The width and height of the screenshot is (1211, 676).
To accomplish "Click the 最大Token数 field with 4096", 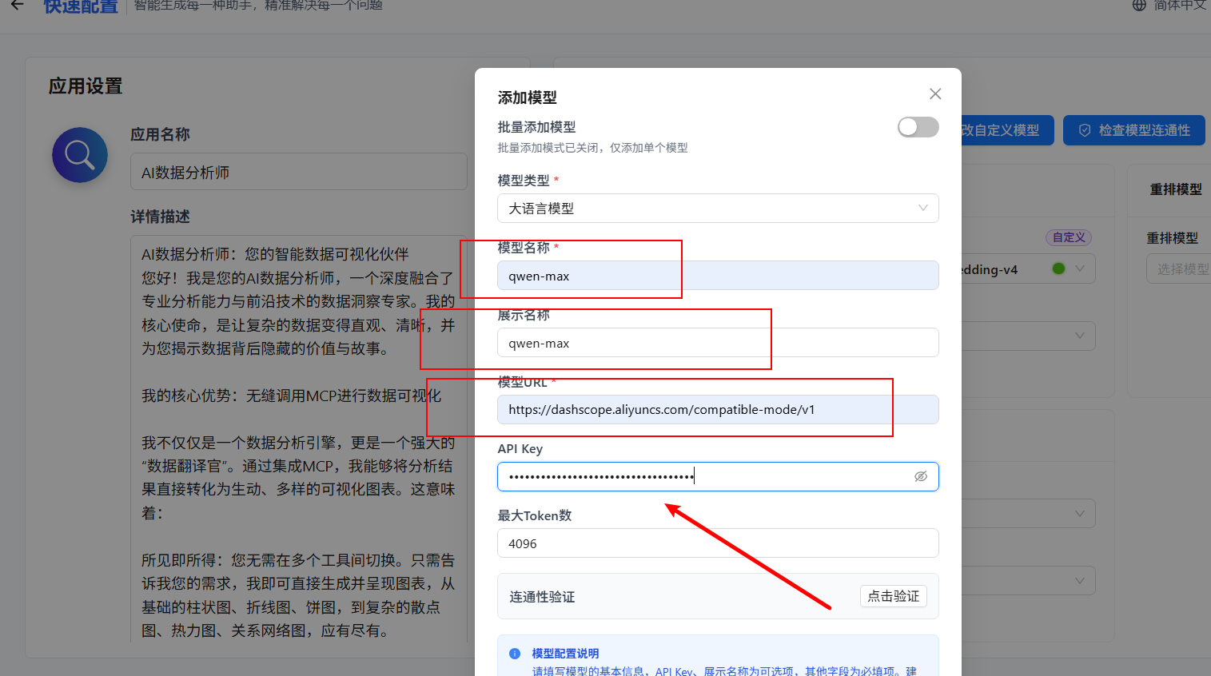I will 718,543.
